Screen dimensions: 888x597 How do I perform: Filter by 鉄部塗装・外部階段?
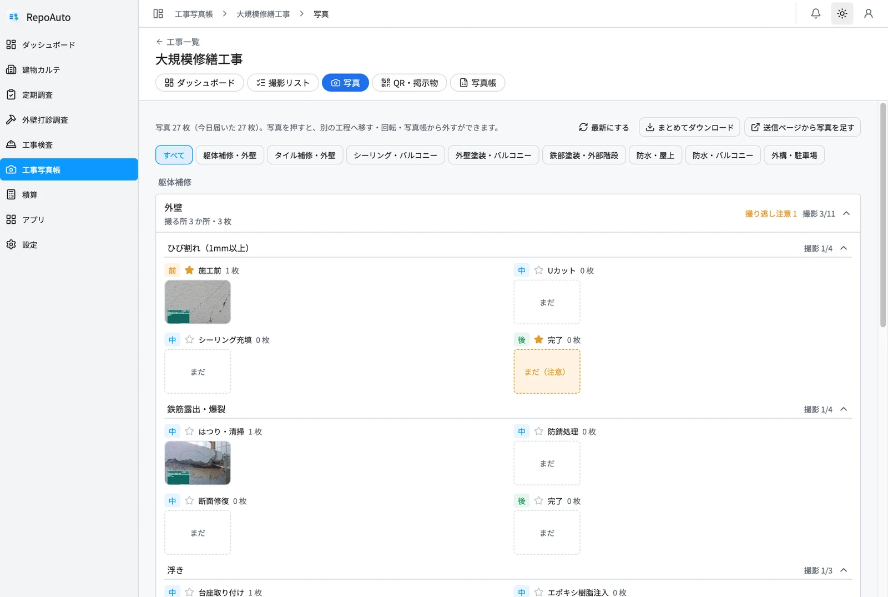(x=584, y=155)
